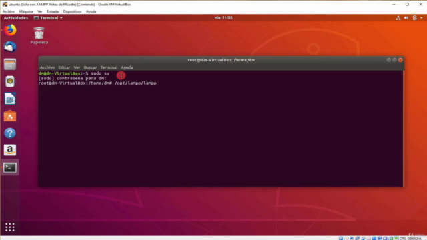The image size is (427, 240).
Task: Open the terminal Editar menu
Action: (64, 67)
